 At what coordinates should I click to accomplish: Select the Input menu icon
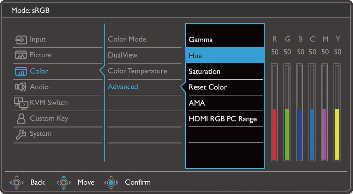(21, 40)
